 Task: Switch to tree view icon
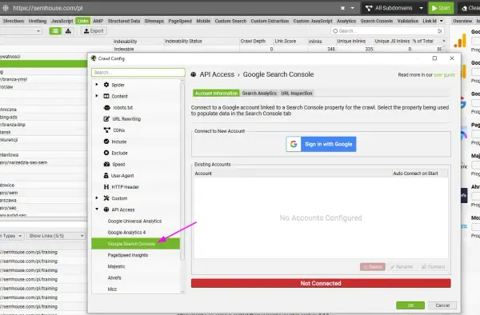tap(68, 31)
